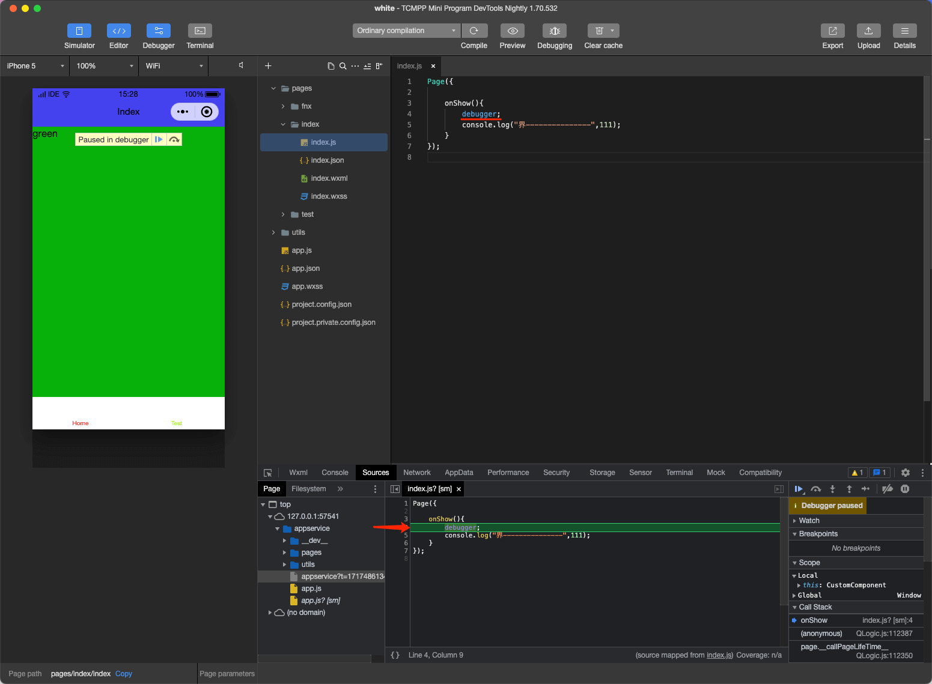Click the Export icon

(x=832, y=31)
